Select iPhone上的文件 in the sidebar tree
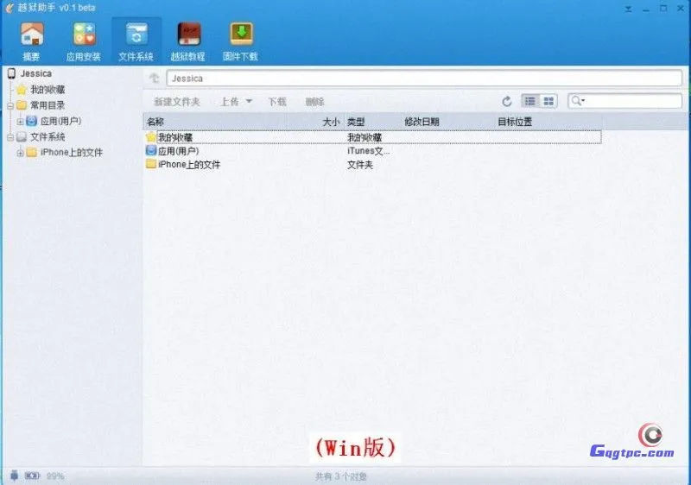Image resolution: width=691 pixels, height=485 pixels. 72,152
